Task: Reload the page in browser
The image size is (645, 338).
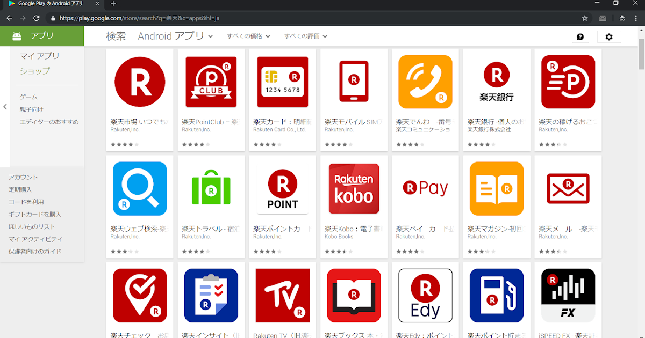Action: tap(37, 18)
